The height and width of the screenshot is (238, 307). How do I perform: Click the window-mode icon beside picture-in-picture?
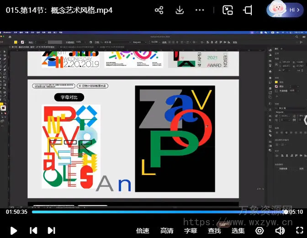pyautogui.click(x=248, y=10)
